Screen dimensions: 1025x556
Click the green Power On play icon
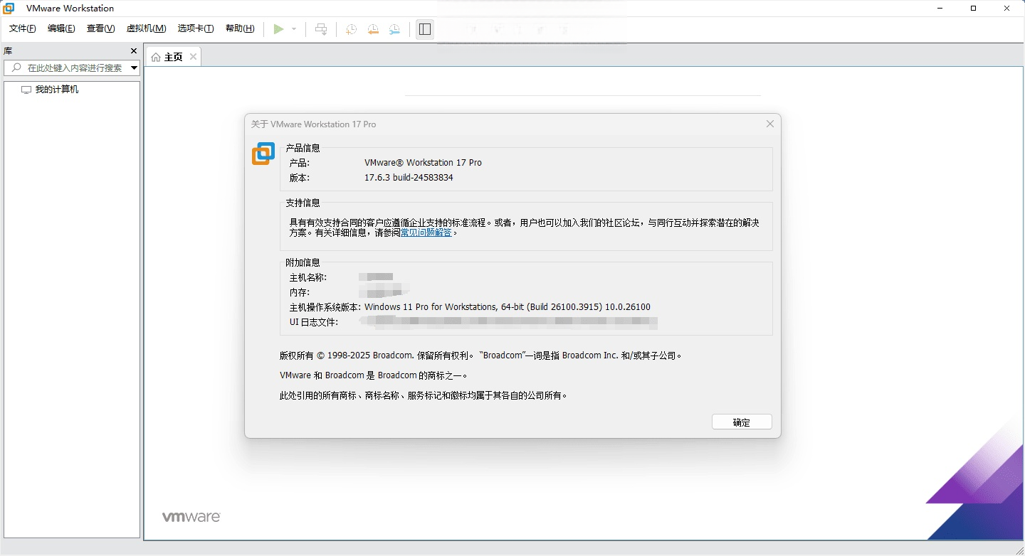coord(278,29)
